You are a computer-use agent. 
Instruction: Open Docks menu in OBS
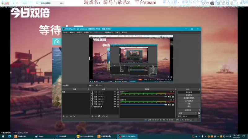(x=88, y=32)
